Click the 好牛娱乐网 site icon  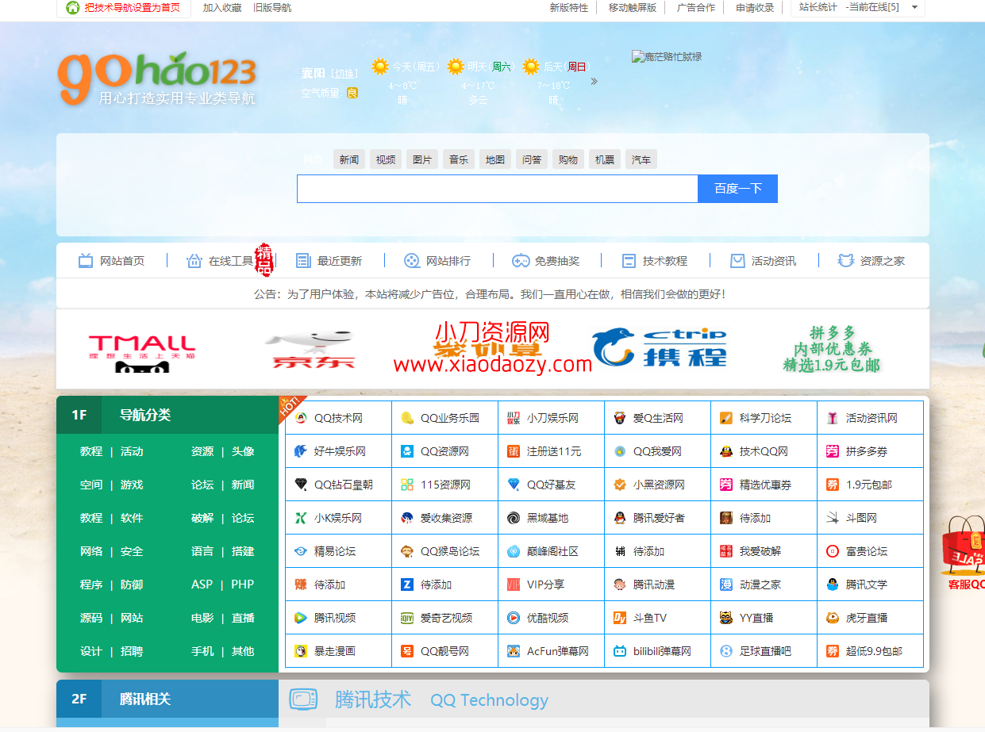(301, 451)
